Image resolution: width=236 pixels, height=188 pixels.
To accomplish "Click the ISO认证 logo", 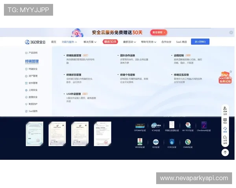I will 156,142.
